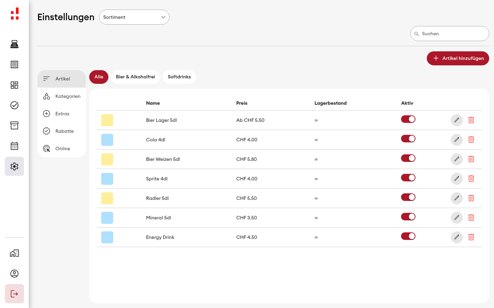
Task: Open the archive box sidebar icon
Action: (x=14, y=126)
